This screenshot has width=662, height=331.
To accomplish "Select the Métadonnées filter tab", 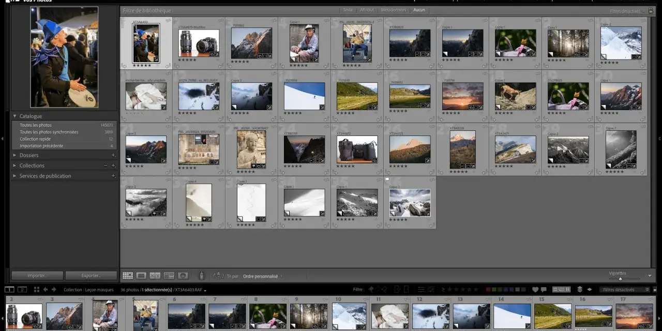I will 393,10.
